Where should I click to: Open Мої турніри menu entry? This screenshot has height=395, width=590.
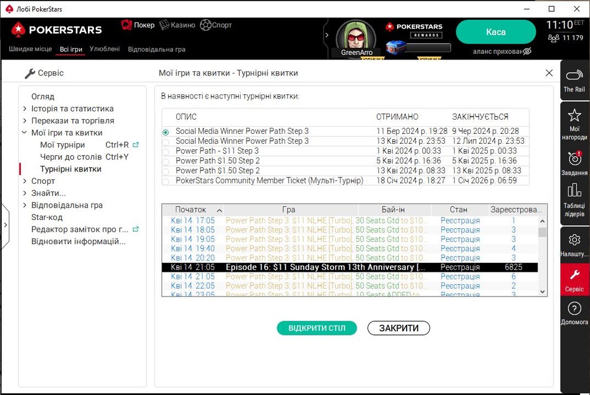coord(63,144)
